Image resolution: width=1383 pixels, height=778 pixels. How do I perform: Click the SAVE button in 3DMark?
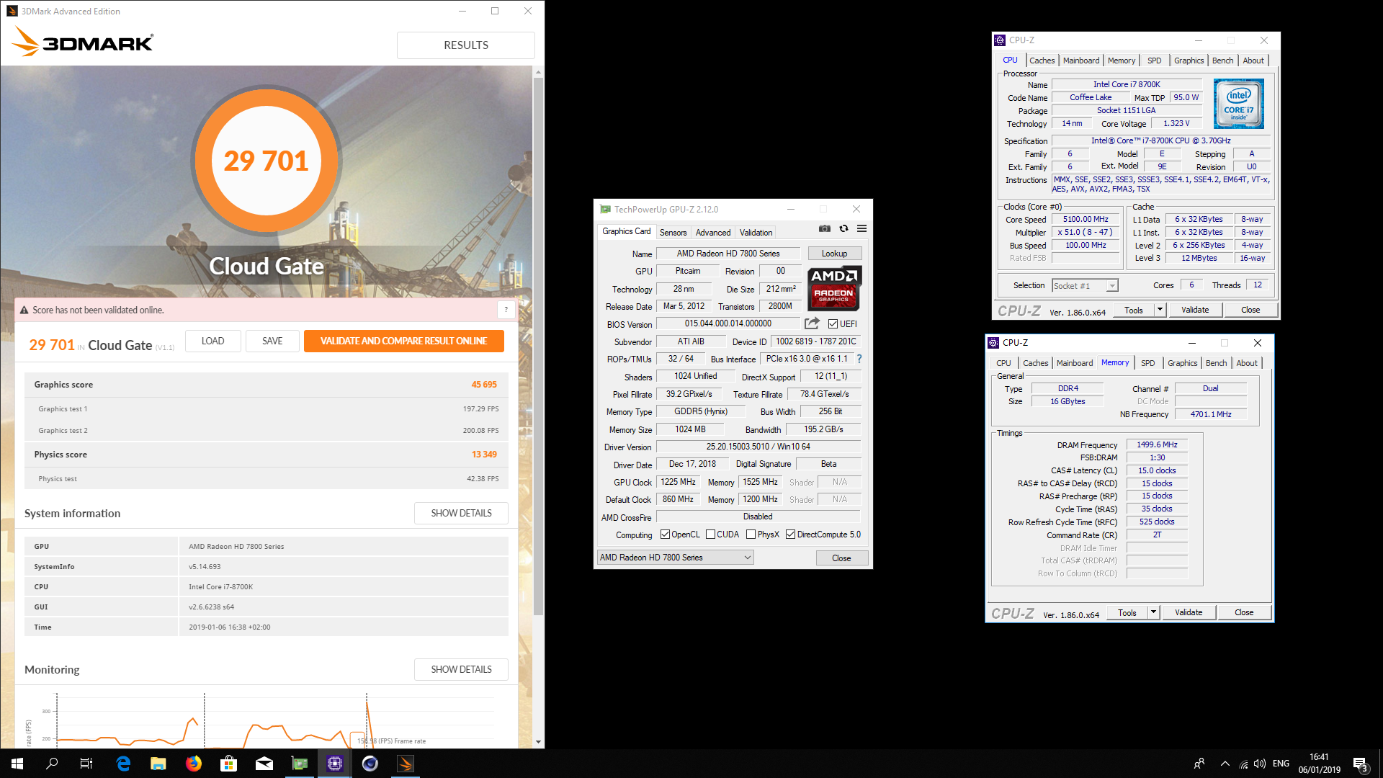point(272,341)
